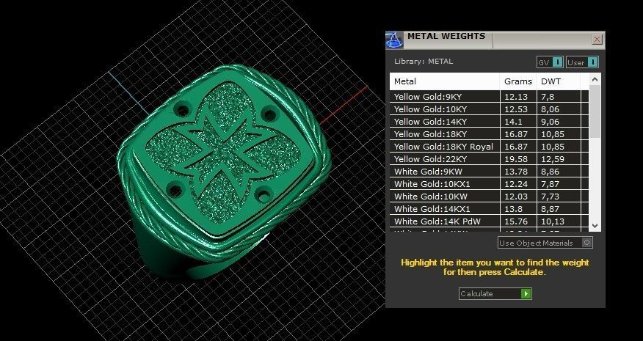This screenshot has width=643, height=341.
Task: Select the green signet ring model in viewport
Action: pyautogui.click(x=223, y=172)
